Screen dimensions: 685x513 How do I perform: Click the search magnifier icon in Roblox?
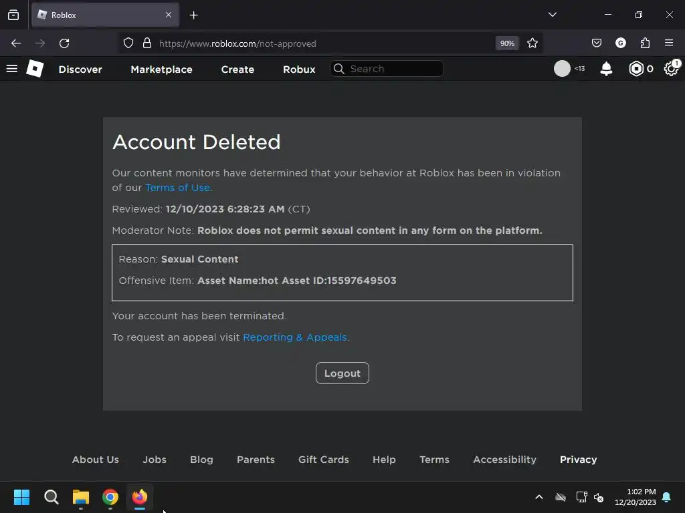click(339, 69)
